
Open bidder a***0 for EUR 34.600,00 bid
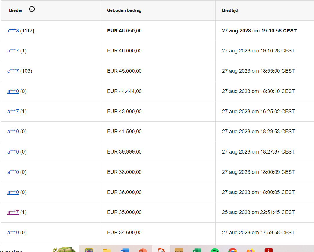point(13,232)
